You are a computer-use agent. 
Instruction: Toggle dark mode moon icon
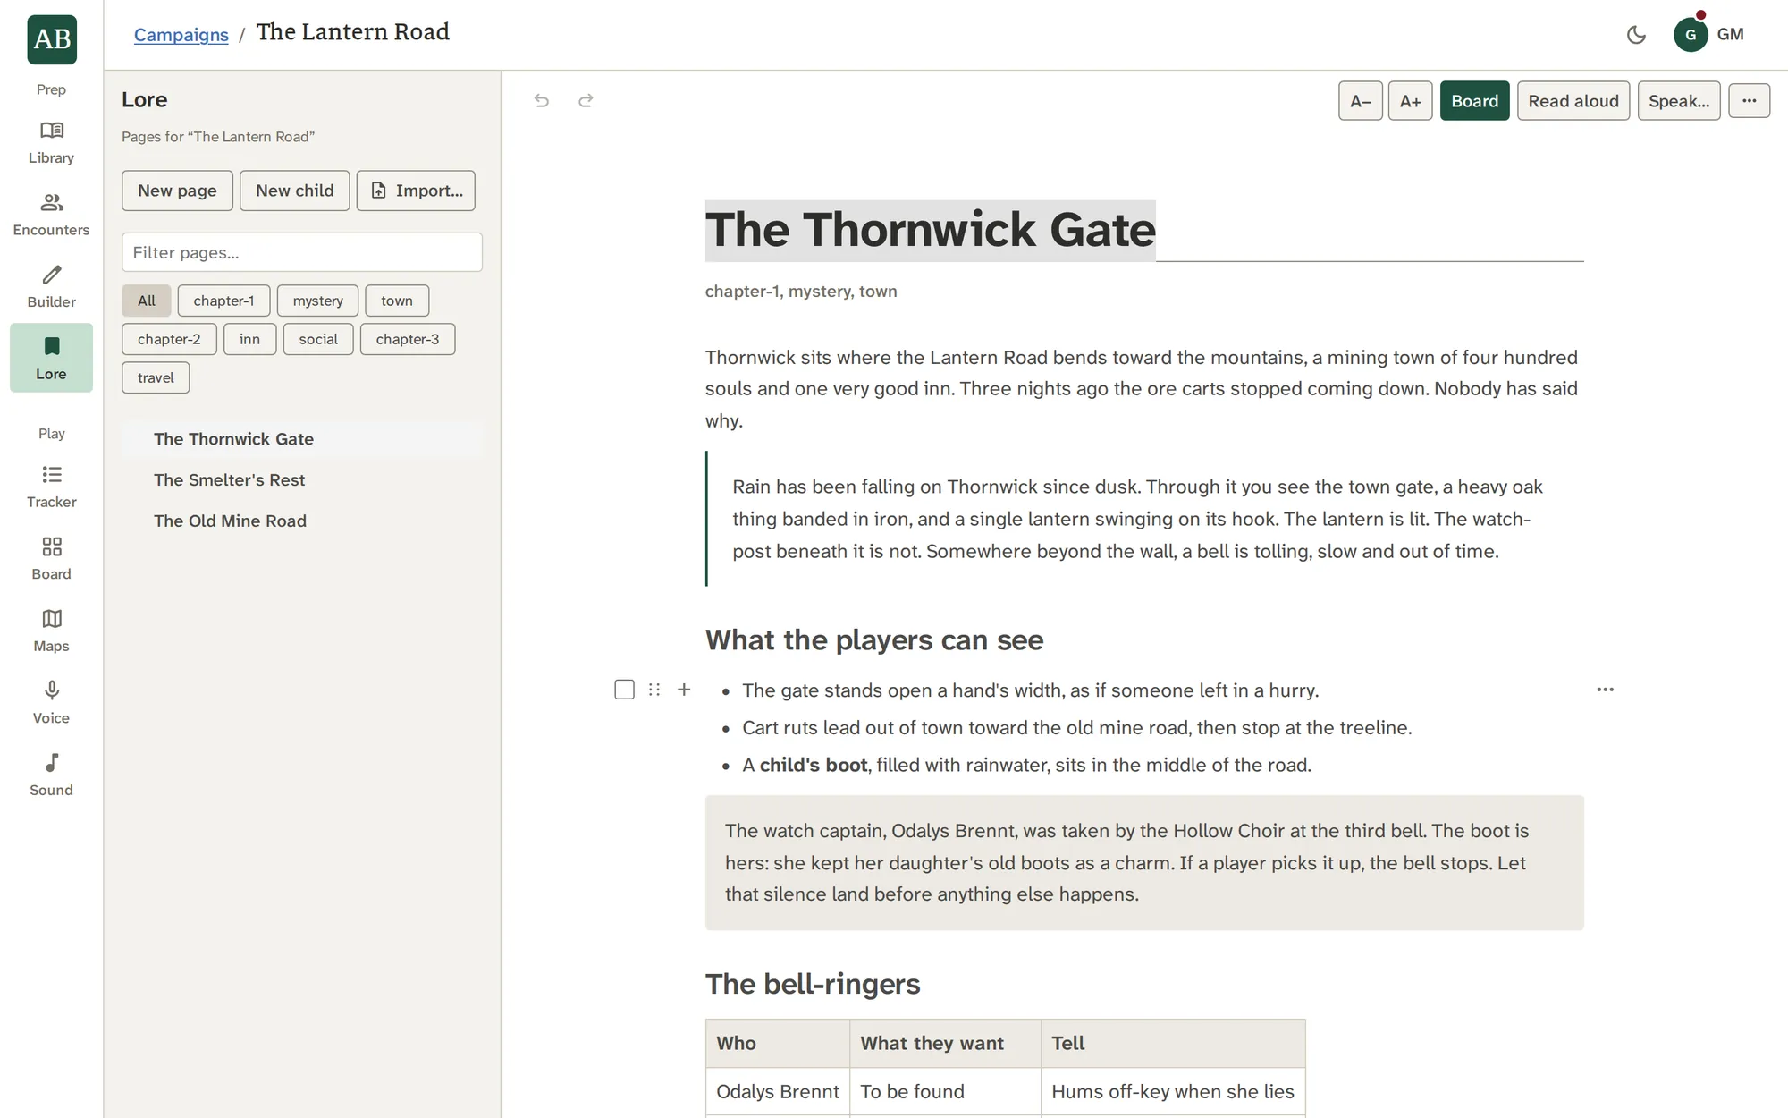[1636, 35]
